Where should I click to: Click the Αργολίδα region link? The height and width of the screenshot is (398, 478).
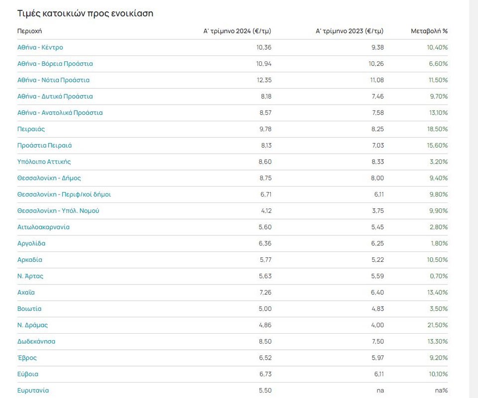[x=31, y=243]
